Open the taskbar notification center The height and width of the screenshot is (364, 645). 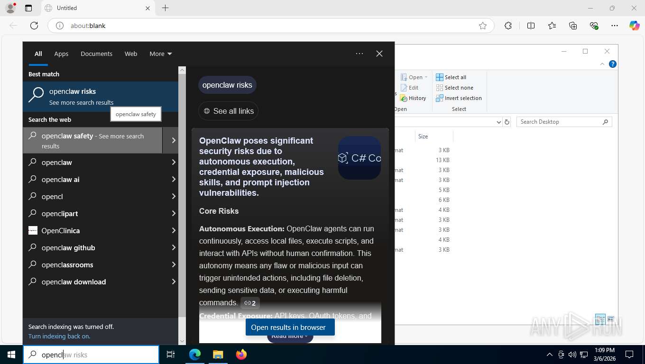pos(629,354)
